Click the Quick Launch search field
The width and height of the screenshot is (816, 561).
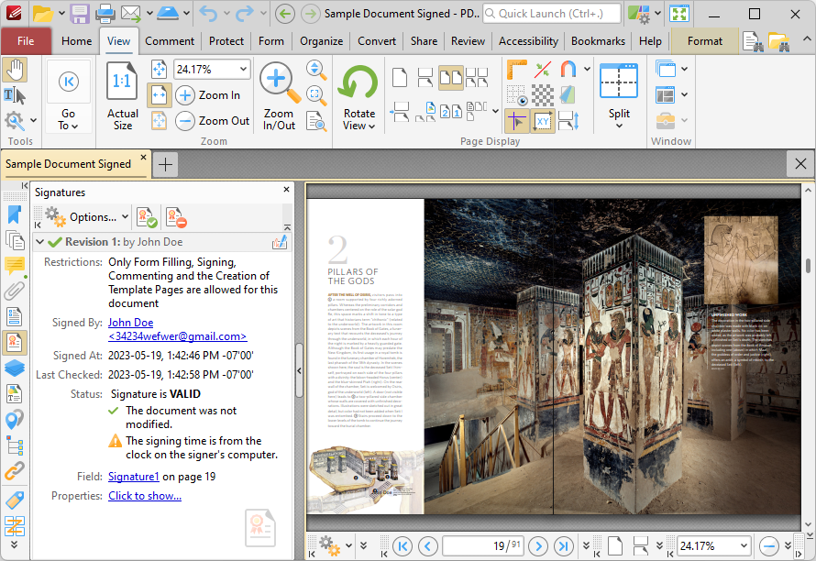pos(552,14)
